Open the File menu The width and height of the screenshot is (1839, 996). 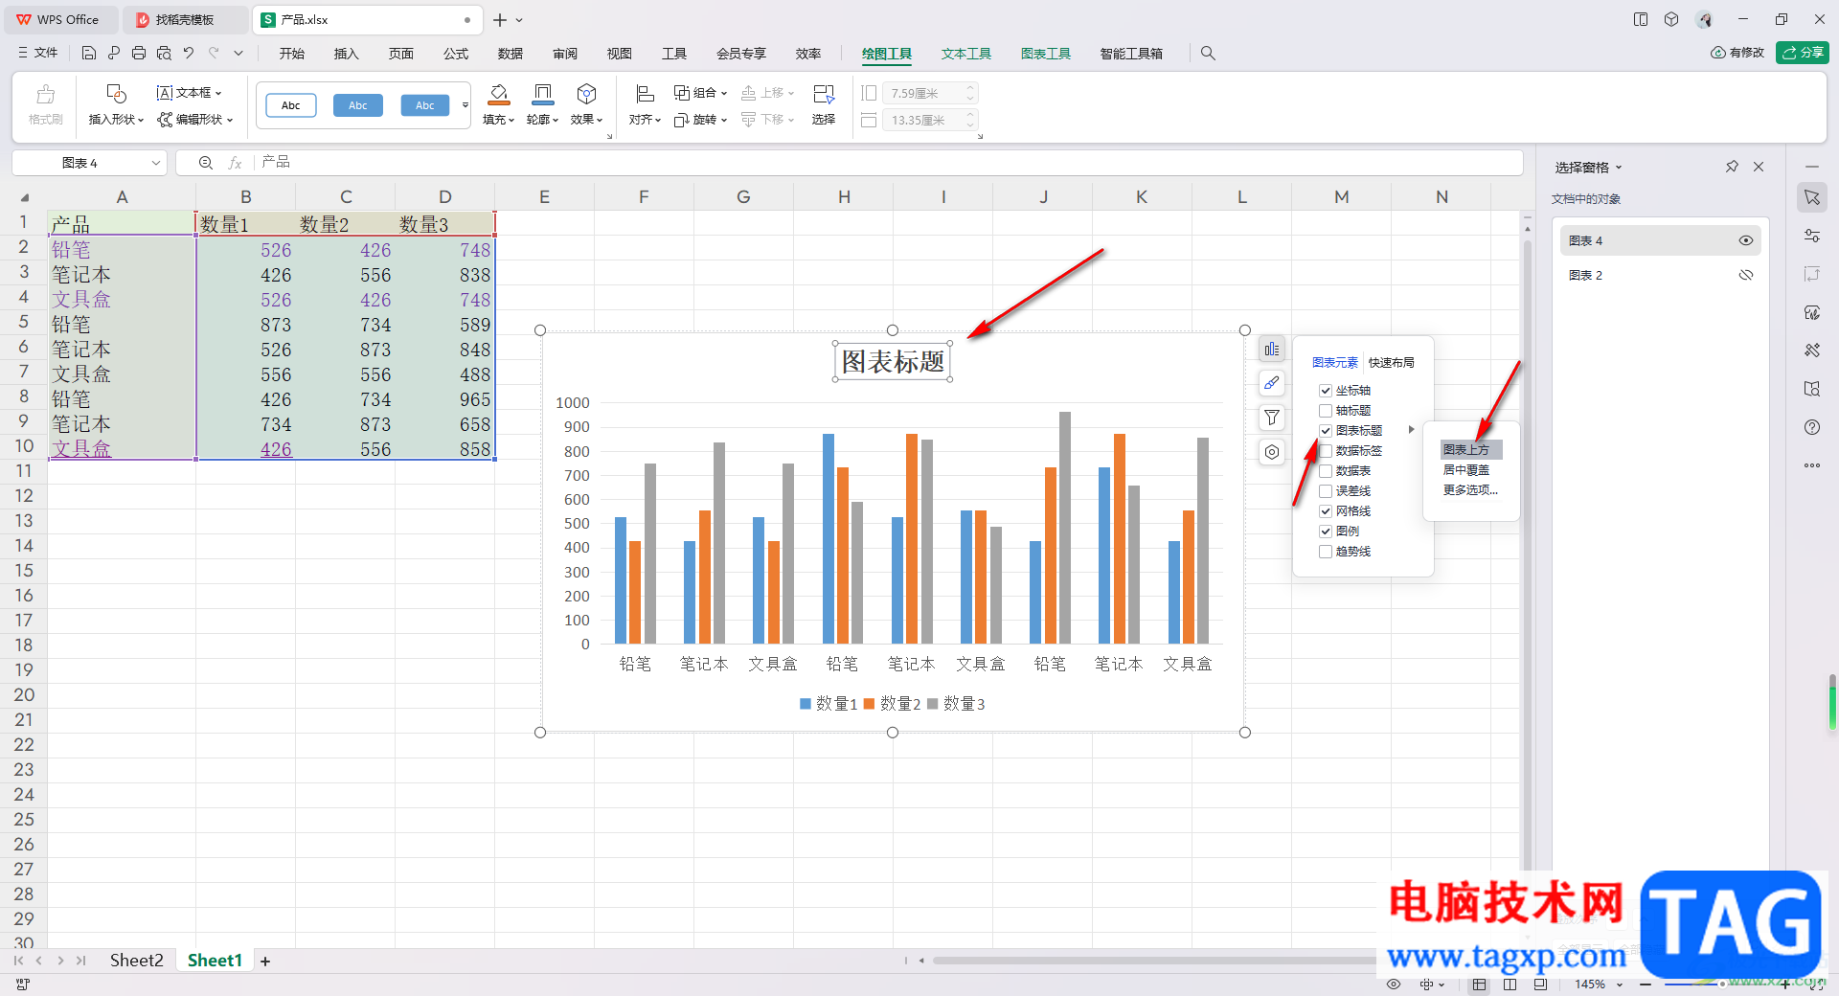point(37,54)
